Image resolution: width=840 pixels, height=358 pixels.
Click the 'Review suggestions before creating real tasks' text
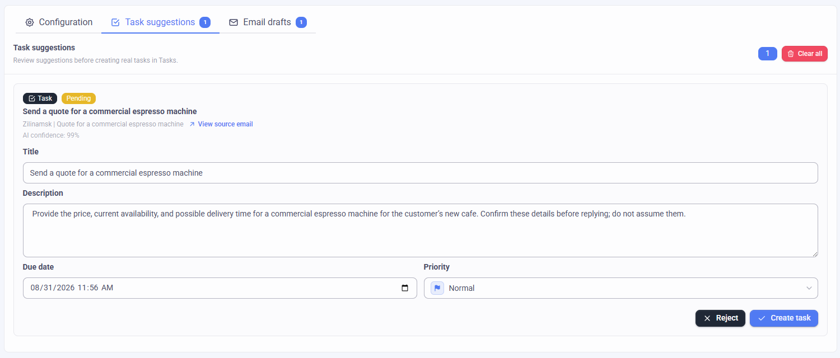(95, 60)
